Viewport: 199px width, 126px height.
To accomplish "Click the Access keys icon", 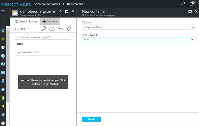I will coord(44,29).
